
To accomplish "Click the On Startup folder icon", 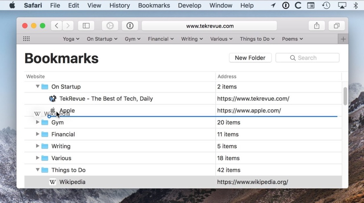I will point(44,87).
